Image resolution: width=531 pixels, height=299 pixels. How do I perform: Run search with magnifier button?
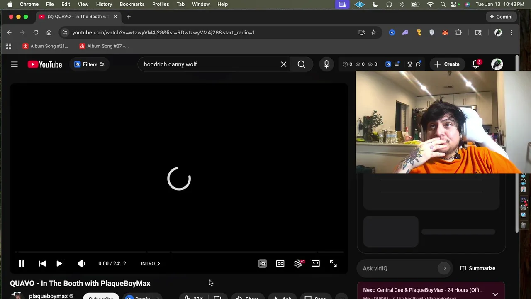tap(301, 64)
